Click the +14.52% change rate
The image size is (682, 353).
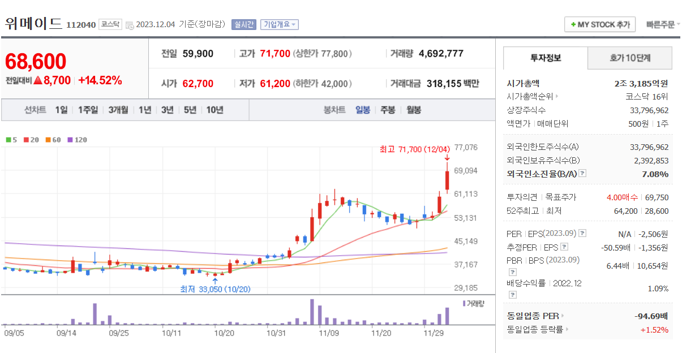tap(100, 80)
